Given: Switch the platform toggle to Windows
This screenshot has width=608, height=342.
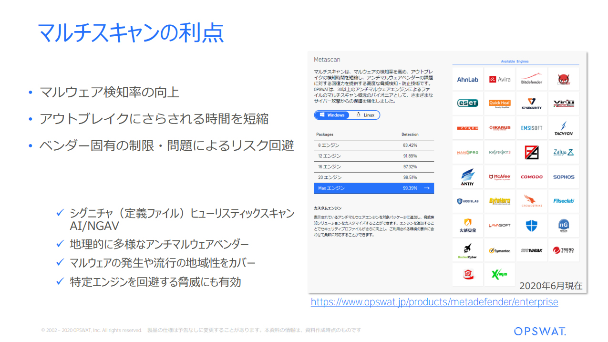Looking at the screenshot, I should (332, 115).
